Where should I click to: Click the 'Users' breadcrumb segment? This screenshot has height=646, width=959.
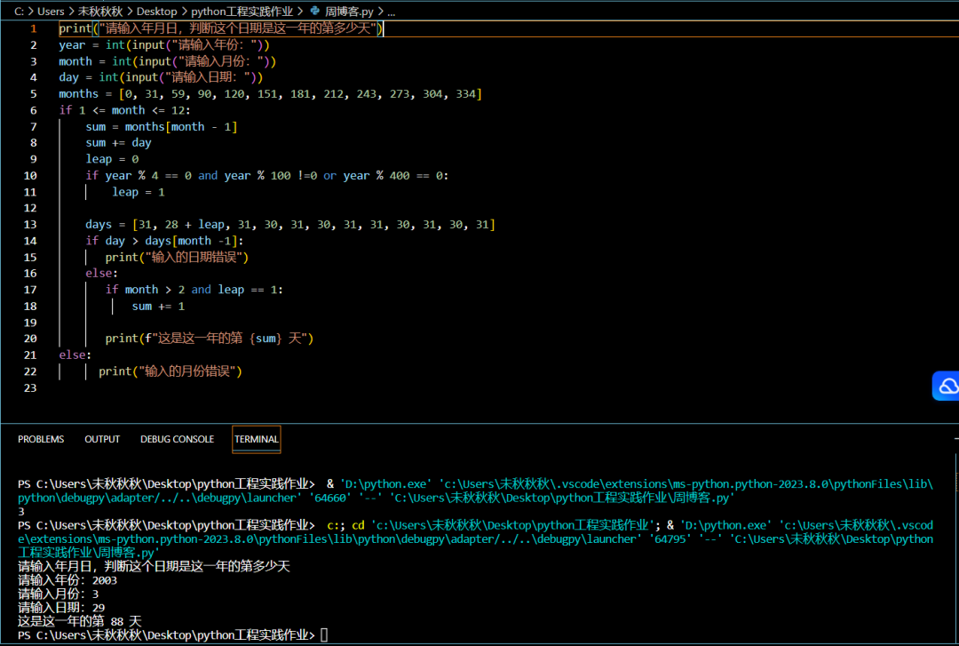tap(51, 11)
